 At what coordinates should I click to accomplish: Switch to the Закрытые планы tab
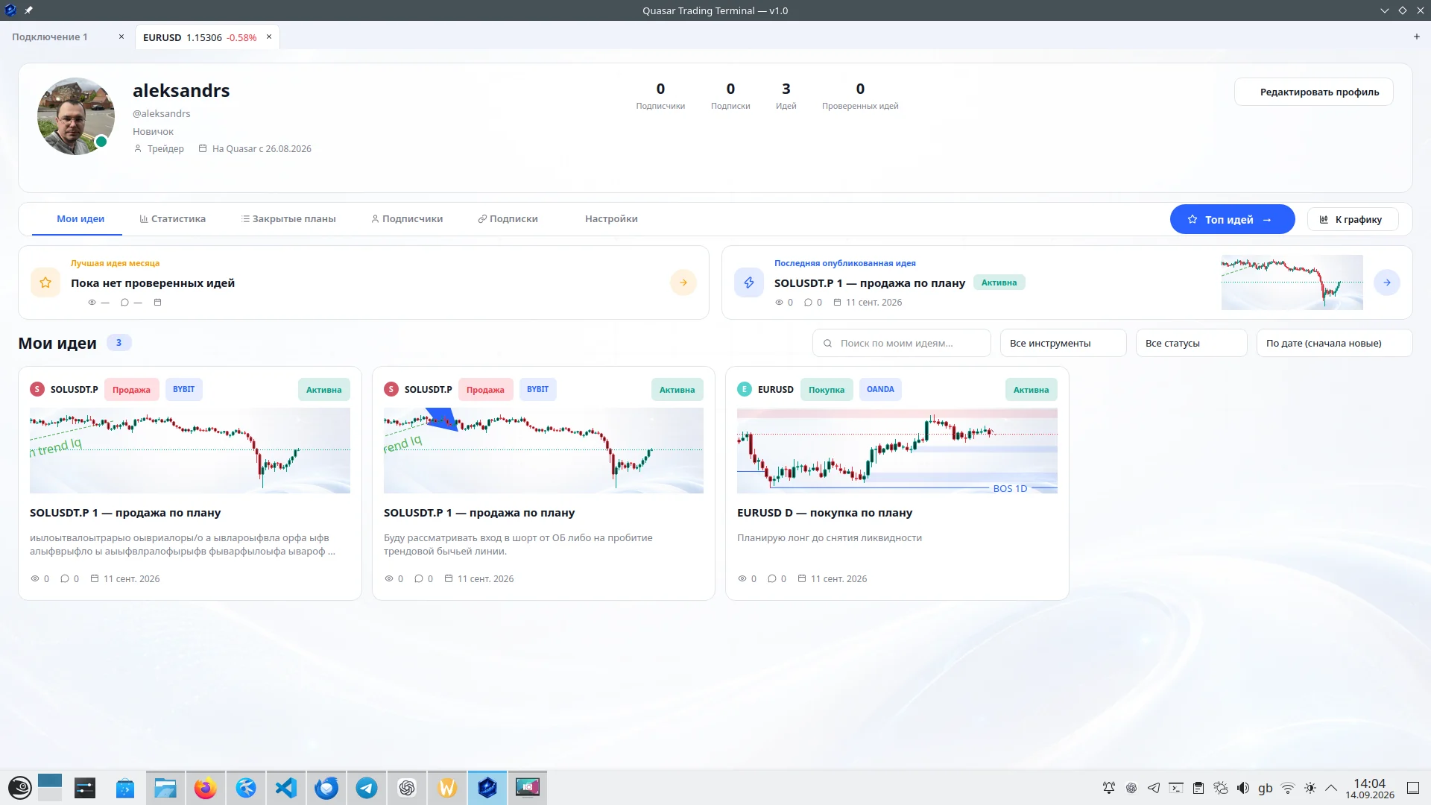point(288,219)
